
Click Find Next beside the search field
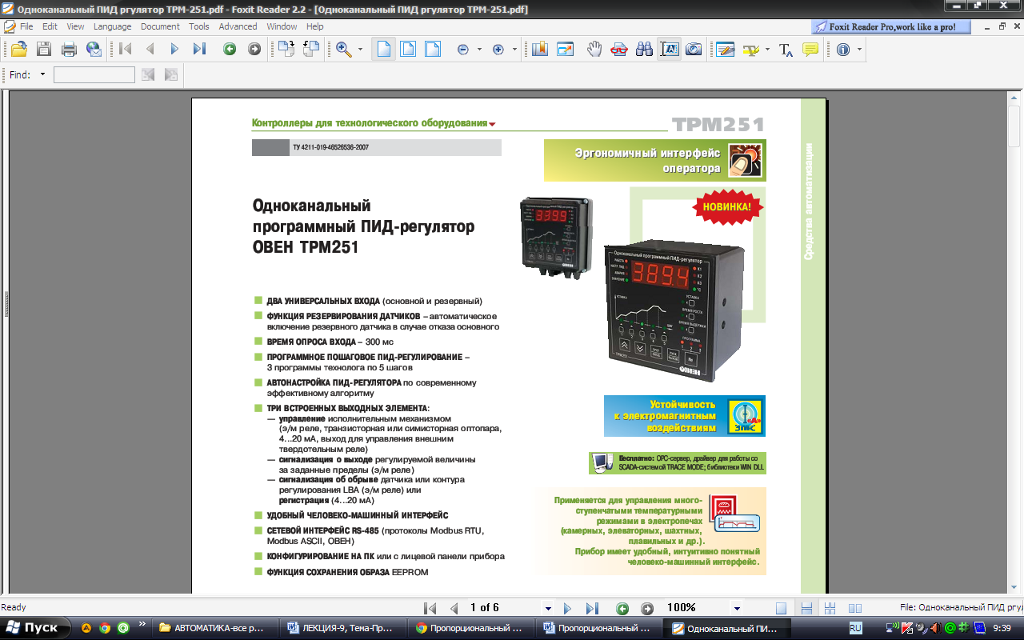(x=171, y=74)
